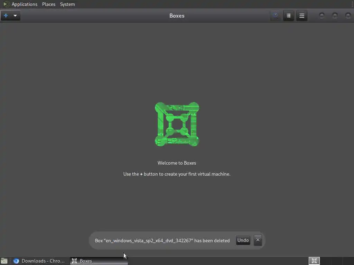Screen dimensions: 354x265
Task: Click the first window control button in the header
Action: click(x=322, y=16)
